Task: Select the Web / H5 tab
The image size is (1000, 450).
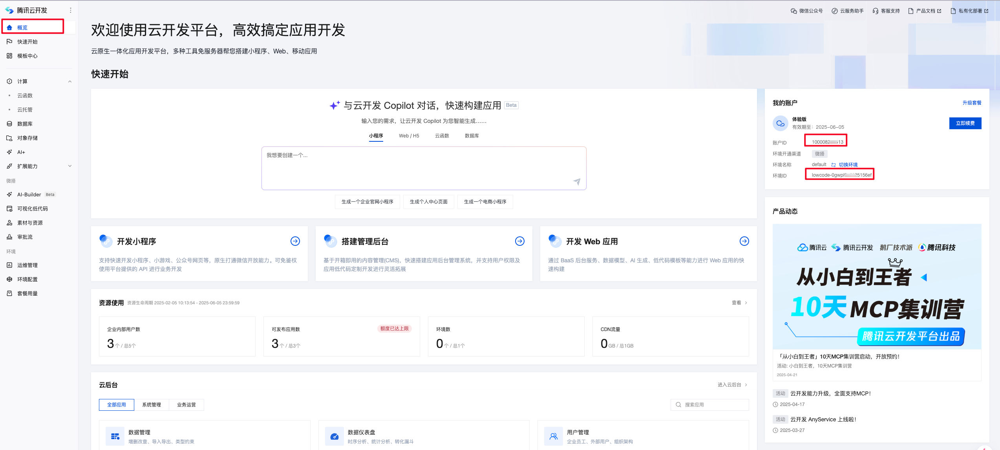Action: (409, 136)
